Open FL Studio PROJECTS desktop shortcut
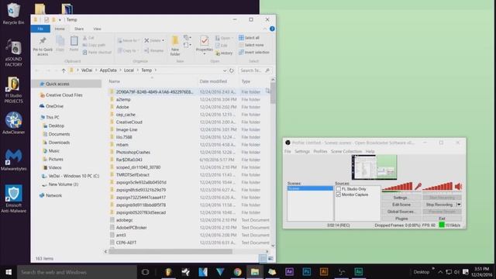Screen dimensions: 496x279 tap(13, 90)
